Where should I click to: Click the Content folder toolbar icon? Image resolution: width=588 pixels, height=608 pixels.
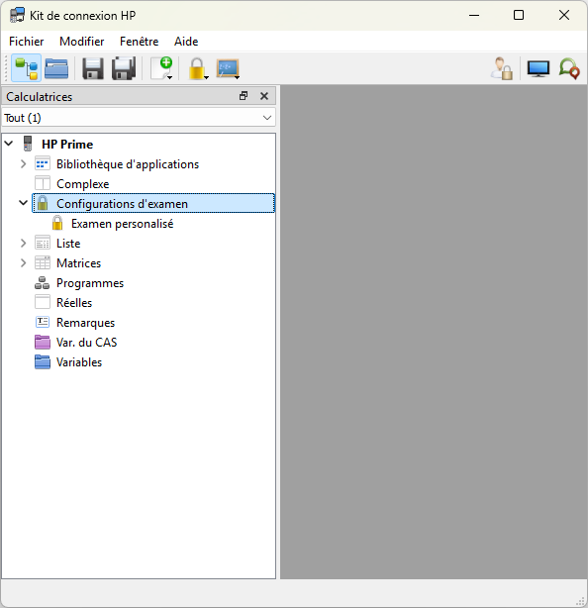tap(56, 68)
